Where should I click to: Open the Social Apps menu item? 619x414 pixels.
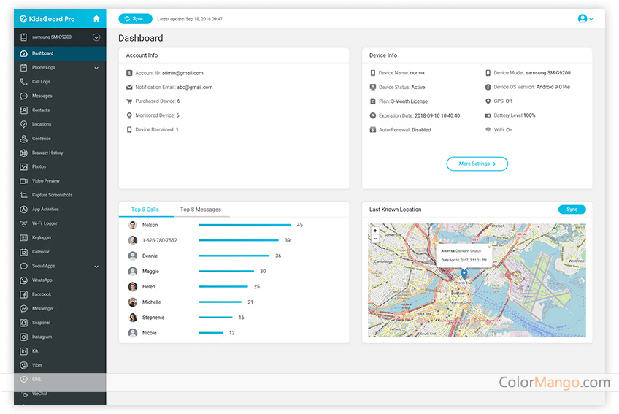click(60, 267)
